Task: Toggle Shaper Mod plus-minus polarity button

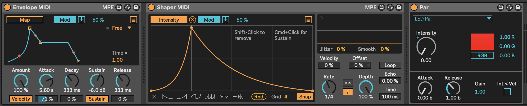Action: point(226,20)
